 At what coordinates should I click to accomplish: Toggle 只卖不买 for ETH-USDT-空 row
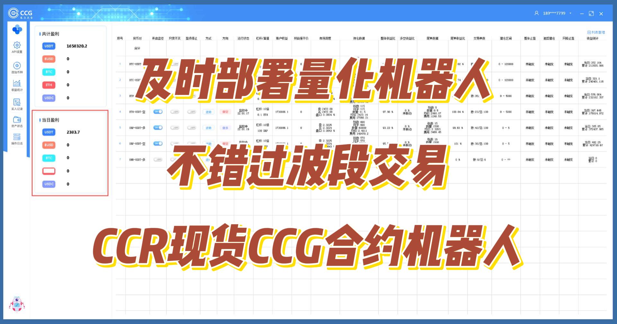point(174,112)
